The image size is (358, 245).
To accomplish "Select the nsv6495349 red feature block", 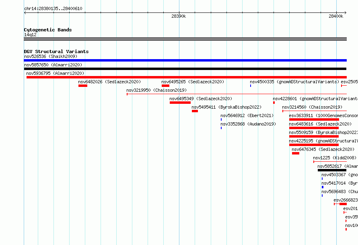I will 180,103.
